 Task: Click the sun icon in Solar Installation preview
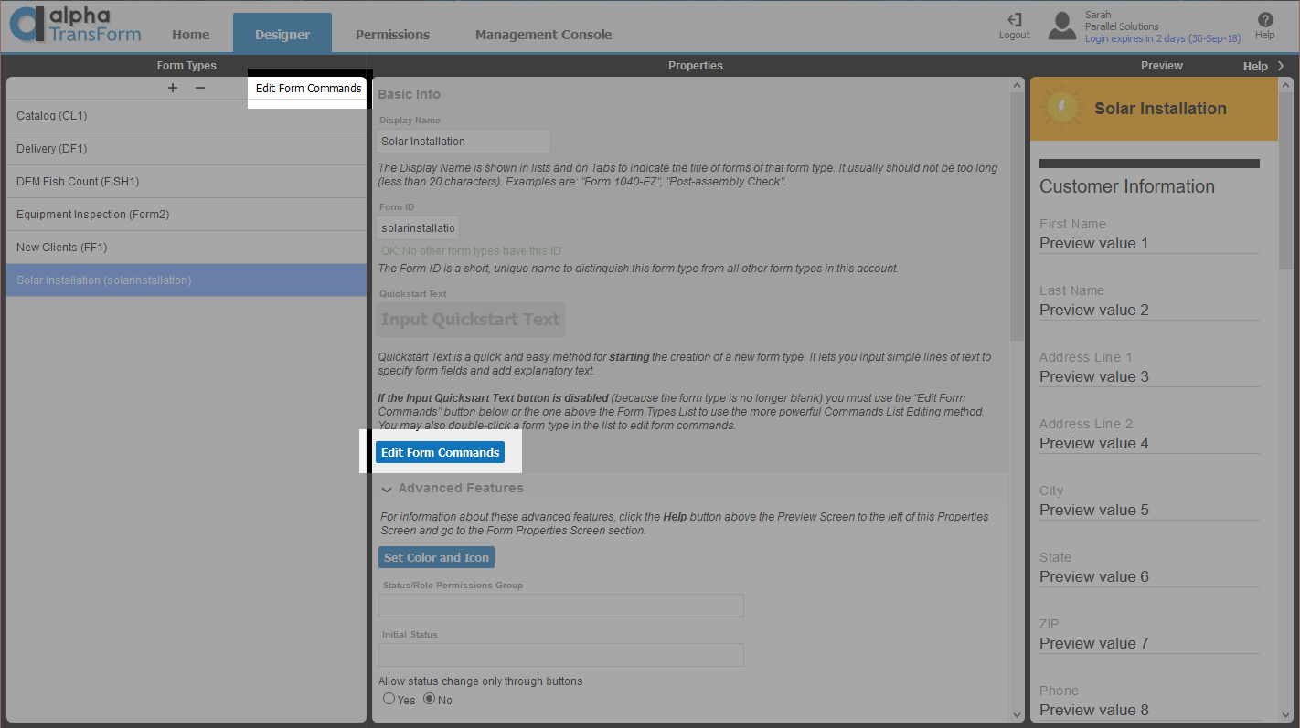pyautogui.click(x=1060, y=109)
